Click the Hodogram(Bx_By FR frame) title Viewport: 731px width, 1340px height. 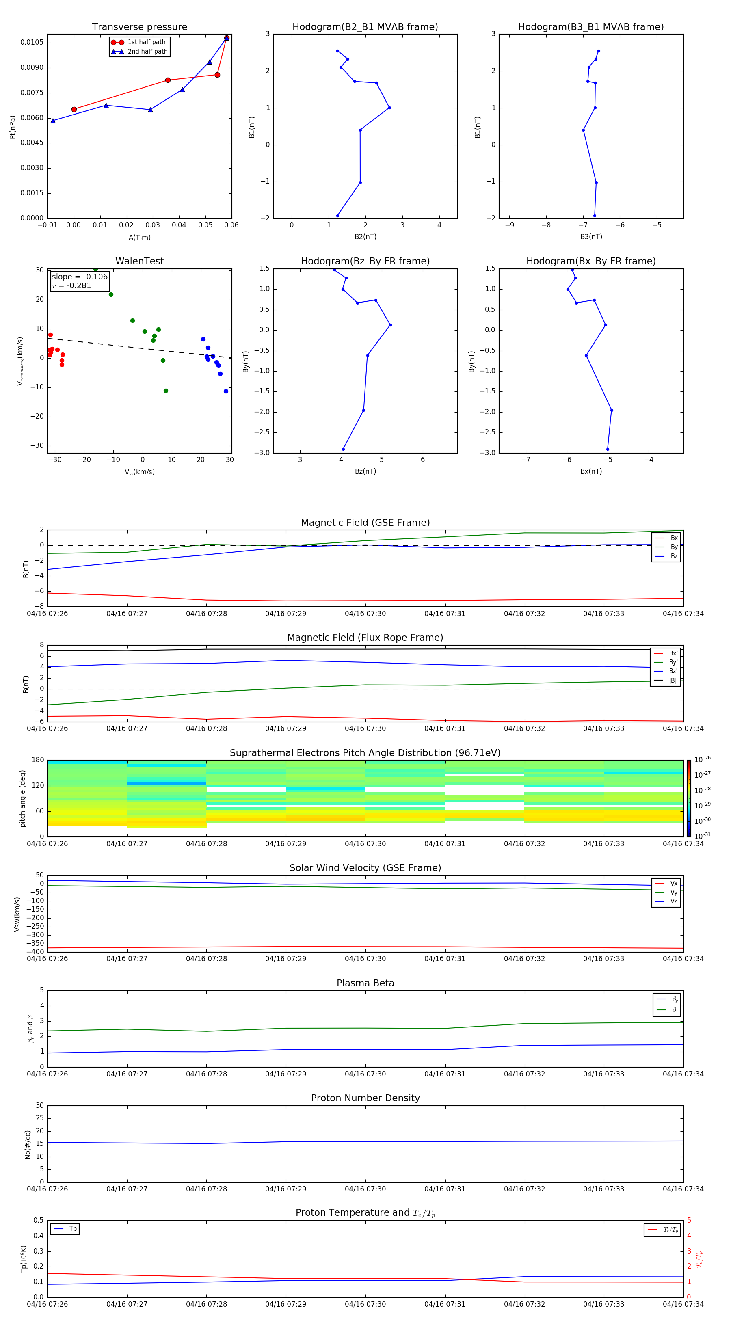590,261
